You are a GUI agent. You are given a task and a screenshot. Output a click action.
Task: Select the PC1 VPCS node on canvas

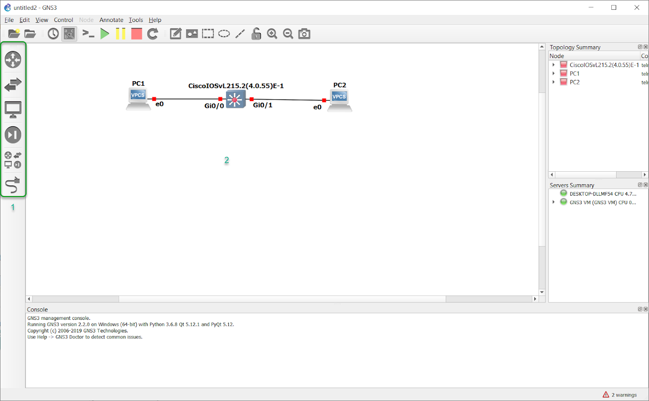pos(138,99)
